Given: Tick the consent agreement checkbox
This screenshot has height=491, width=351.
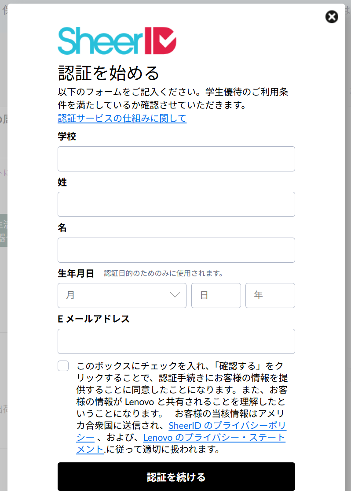Looking at the screenshot, I should point(63,366).
